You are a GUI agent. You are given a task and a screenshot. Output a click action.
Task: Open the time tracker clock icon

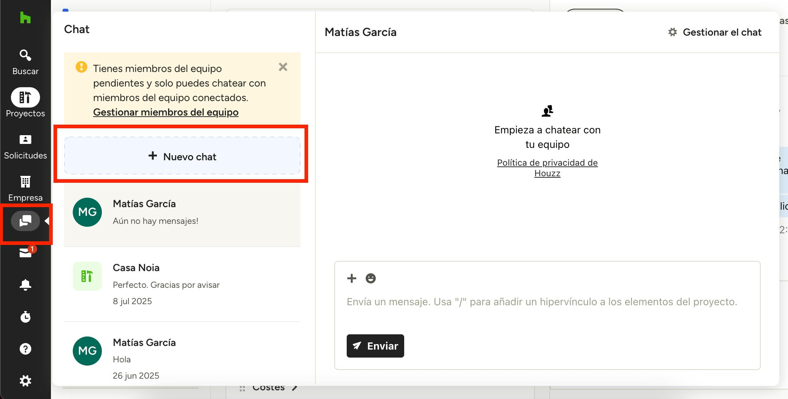coord(25,317)
